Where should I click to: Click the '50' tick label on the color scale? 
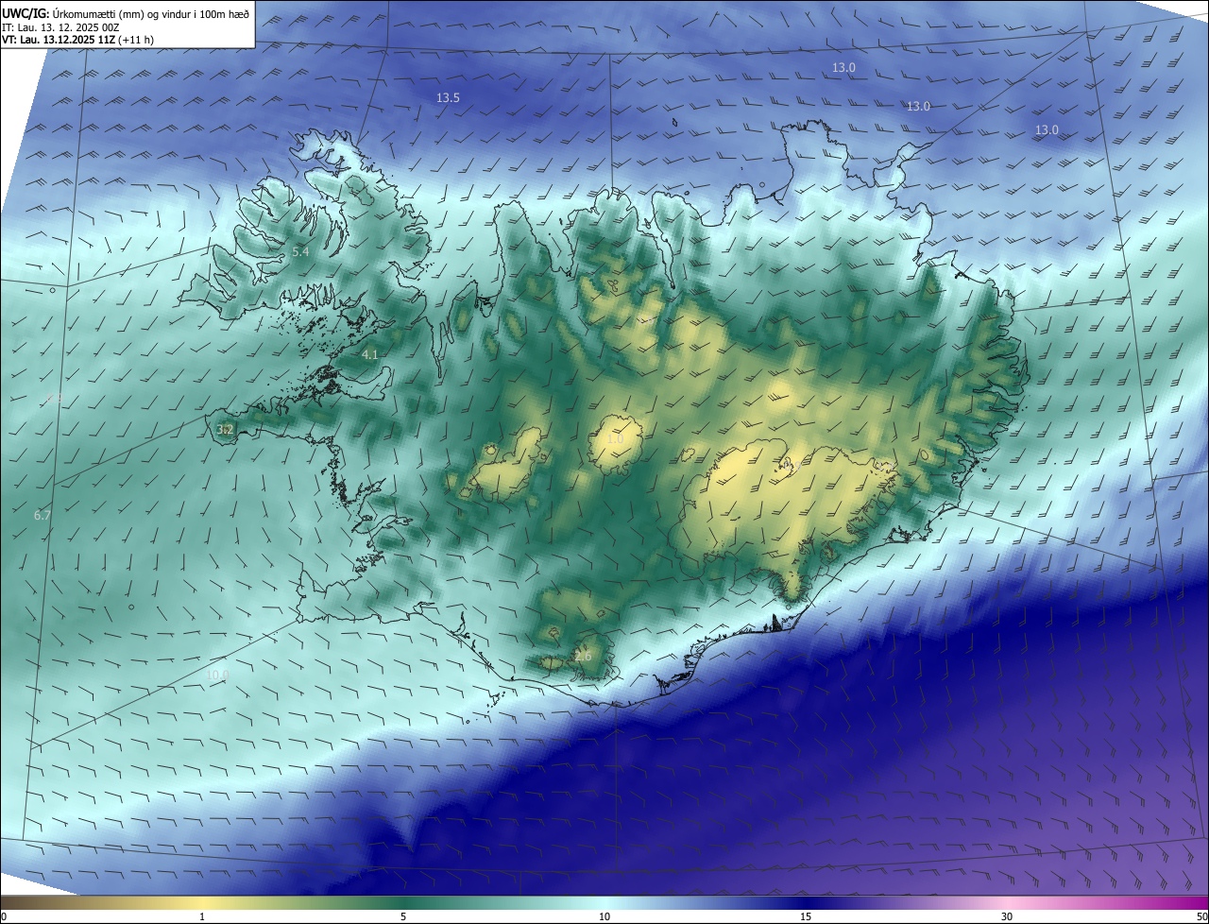tap(1201, 916)
